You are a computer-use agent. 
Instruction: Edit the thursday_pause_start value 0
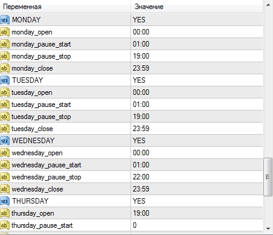coord(197,225)
